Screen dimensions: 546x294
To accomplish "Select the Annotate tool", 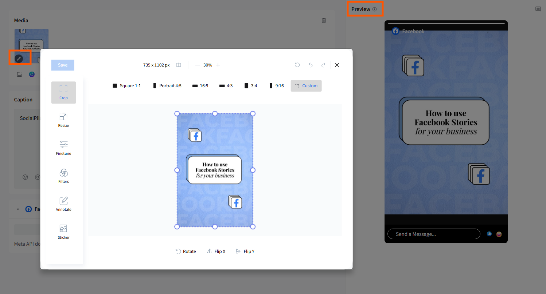I will coord(63,204).
